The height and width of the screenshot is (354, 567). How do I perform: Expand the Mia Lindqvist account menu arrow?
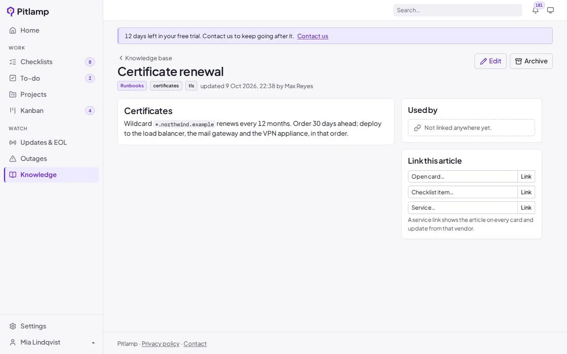point(93,342)
